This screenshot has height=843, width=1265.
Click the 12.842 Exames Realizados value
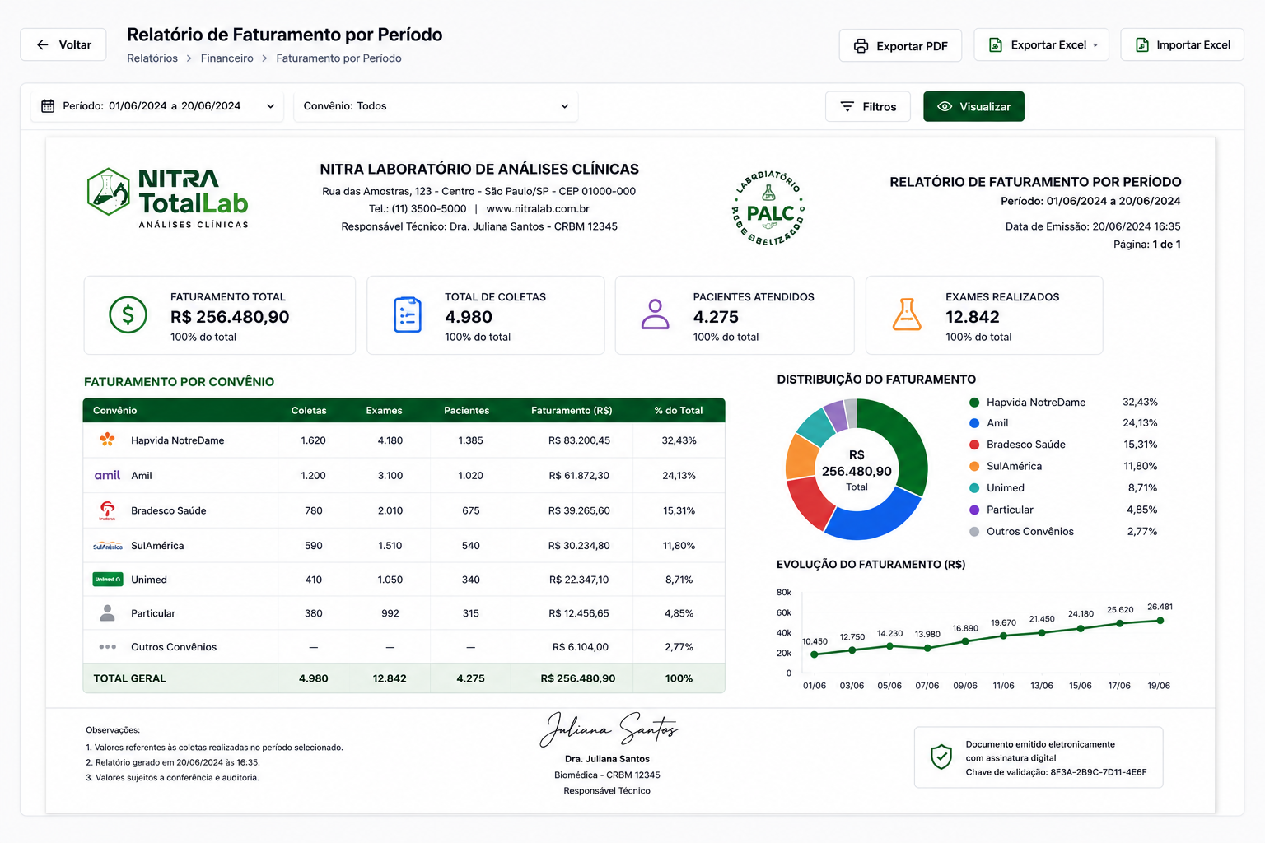click(x=973, y=317)
